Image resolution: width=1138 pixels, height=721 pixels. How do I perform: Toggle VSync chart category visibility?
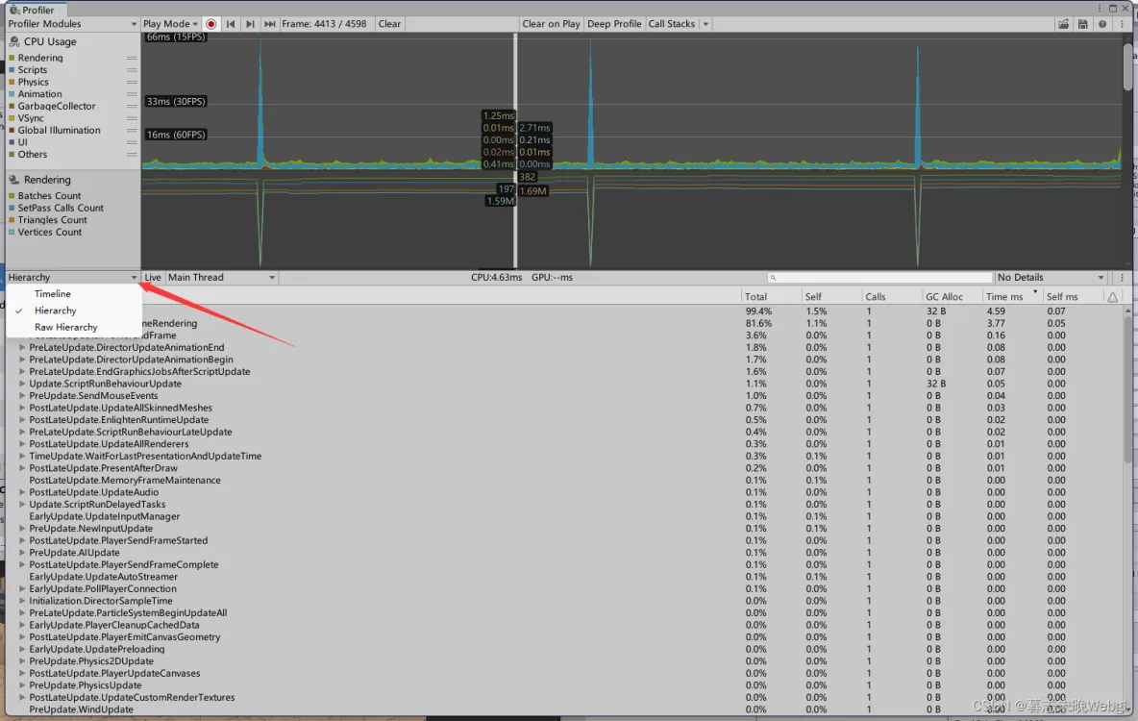(12, 118)
